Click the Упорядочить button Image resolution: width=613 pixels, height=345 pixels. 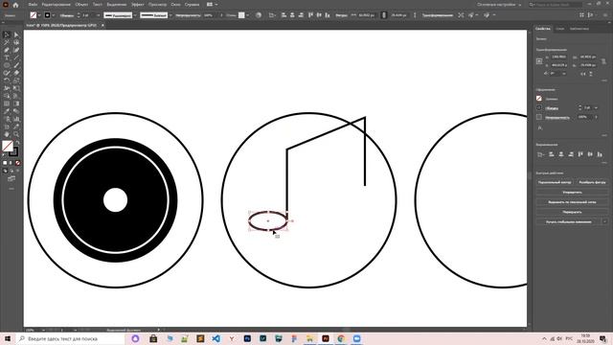tap(573, 193)
